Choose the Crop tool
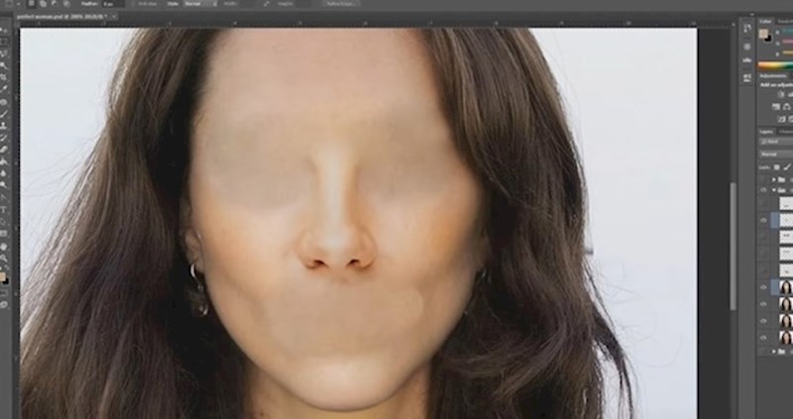Viewport: 793px width, 419px height. (x=4, y=77)
